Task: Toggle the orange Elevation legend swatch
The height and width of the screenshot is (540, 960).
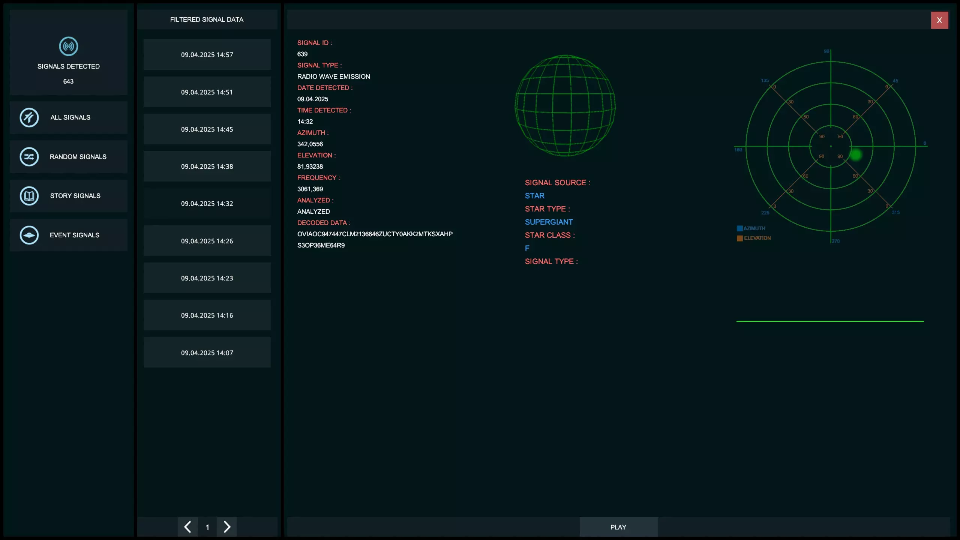Action: point(739,238)
